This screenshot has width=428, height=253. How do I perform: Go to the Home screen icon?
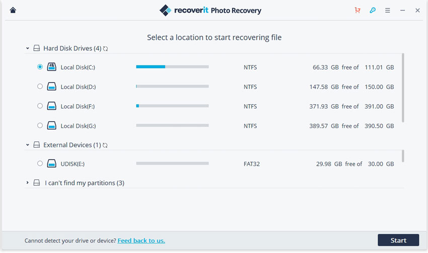point(13,10)
